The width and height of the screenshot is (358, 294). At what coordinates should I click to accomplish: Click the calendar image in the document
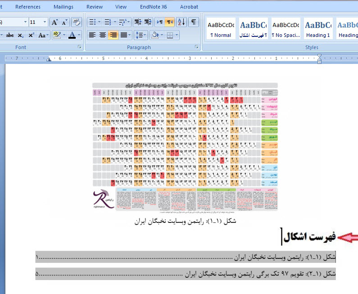coord(185,147)
